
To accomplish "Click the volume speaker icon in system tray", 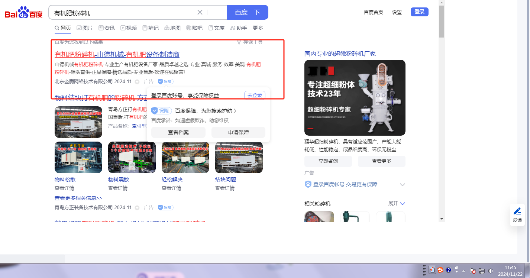I will [x=491, y=271].
